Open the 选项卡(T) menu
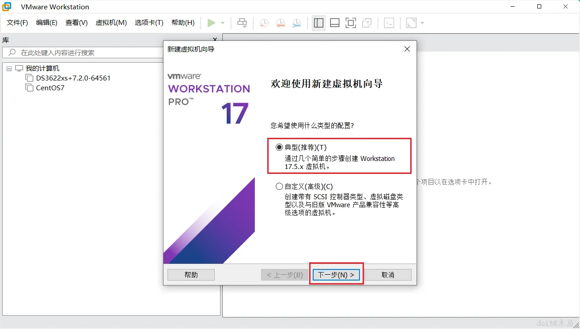The image size is (580, 329). [x=149, y=23]
